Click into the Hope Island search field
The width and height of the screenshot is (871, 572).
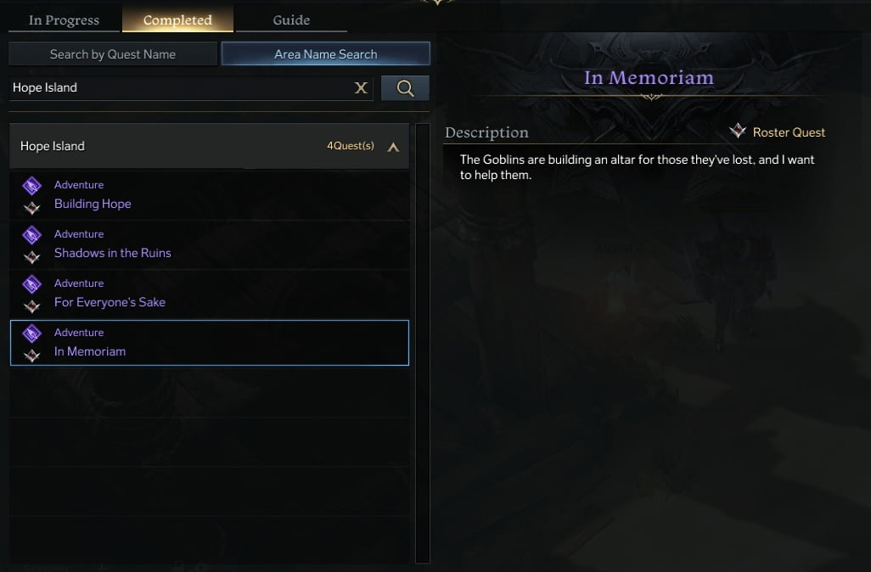point(181,87)
